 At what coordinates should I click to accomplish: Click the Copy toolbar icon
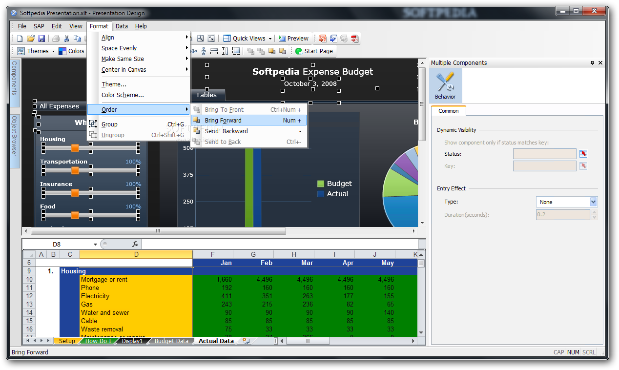(77, 39)
